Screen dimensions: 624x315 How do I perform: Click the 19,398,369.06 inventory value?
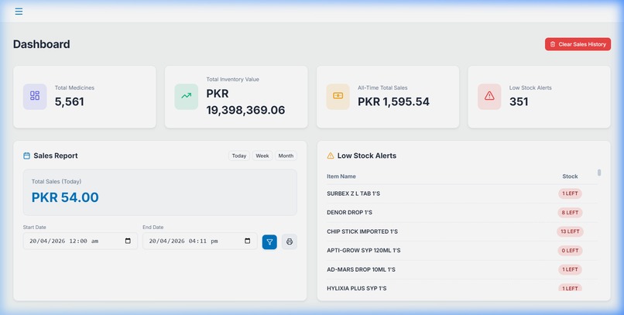[245, 110]
